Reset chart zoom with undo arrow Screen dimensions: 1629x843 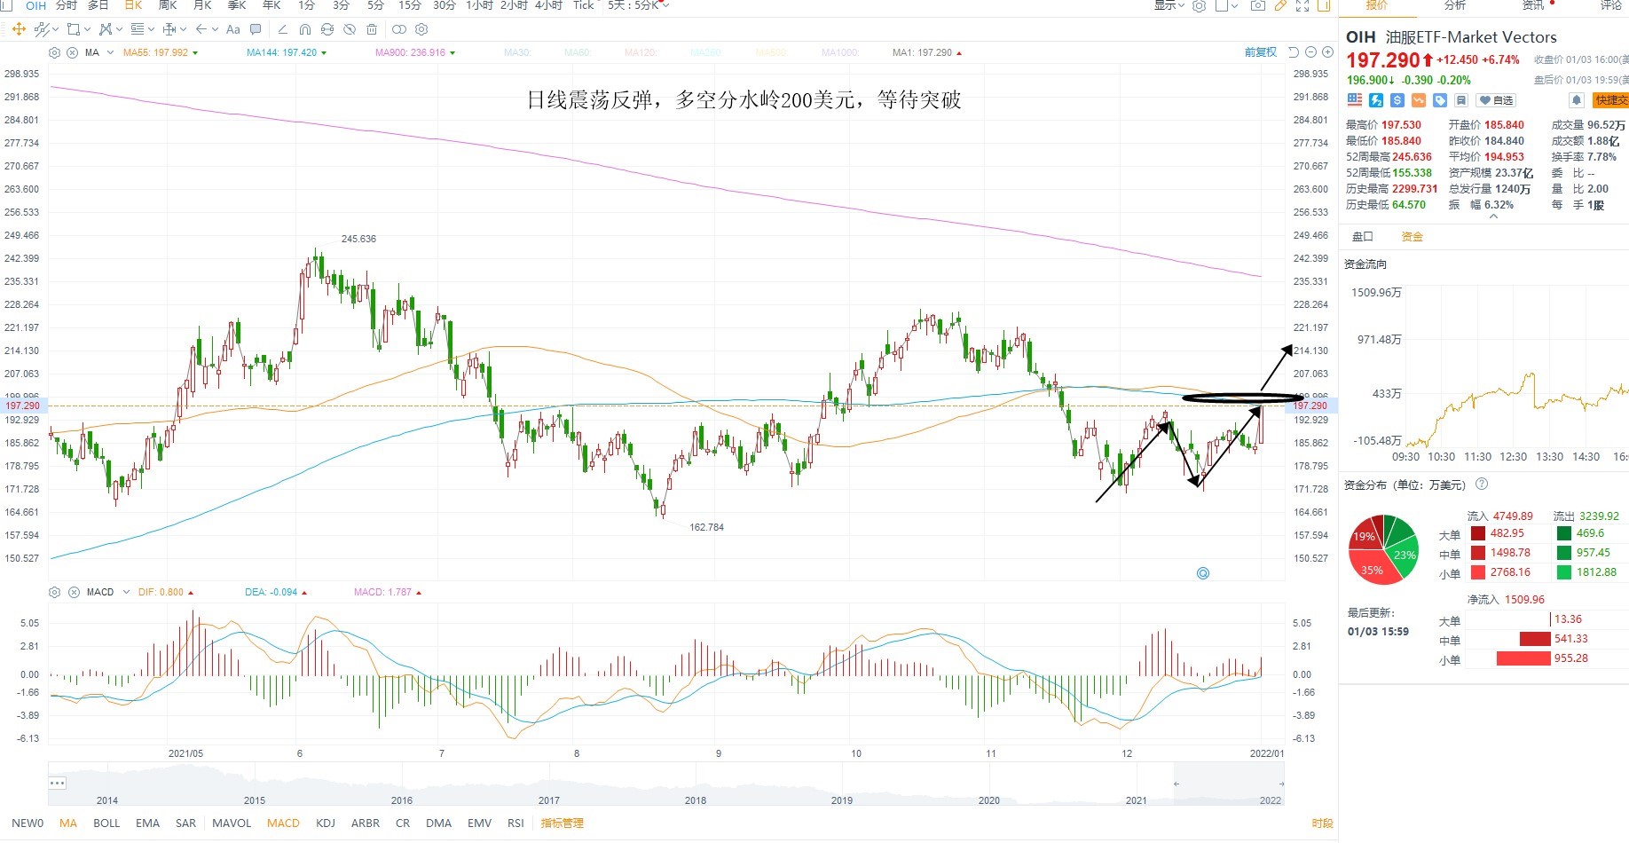(x=1294, y=52)
